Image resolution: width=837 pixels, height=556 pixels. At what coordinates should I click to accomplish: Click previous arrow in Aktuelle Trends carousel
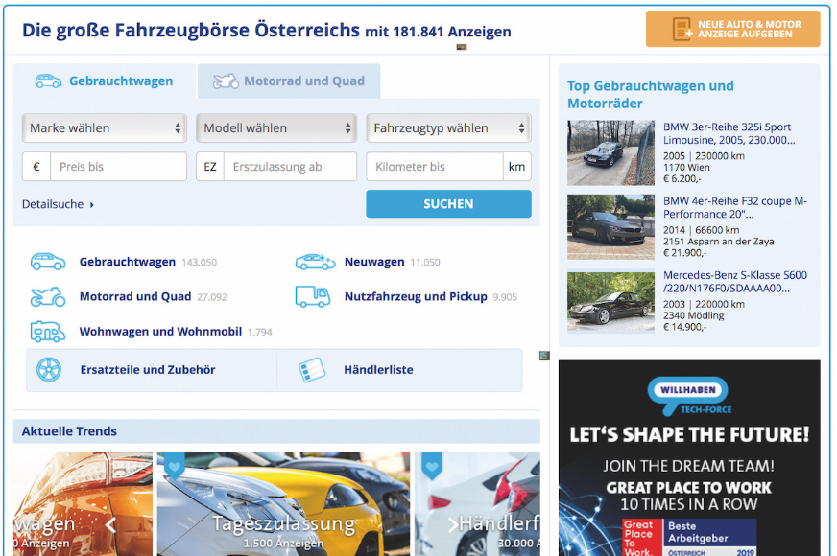tap(110, 525)
